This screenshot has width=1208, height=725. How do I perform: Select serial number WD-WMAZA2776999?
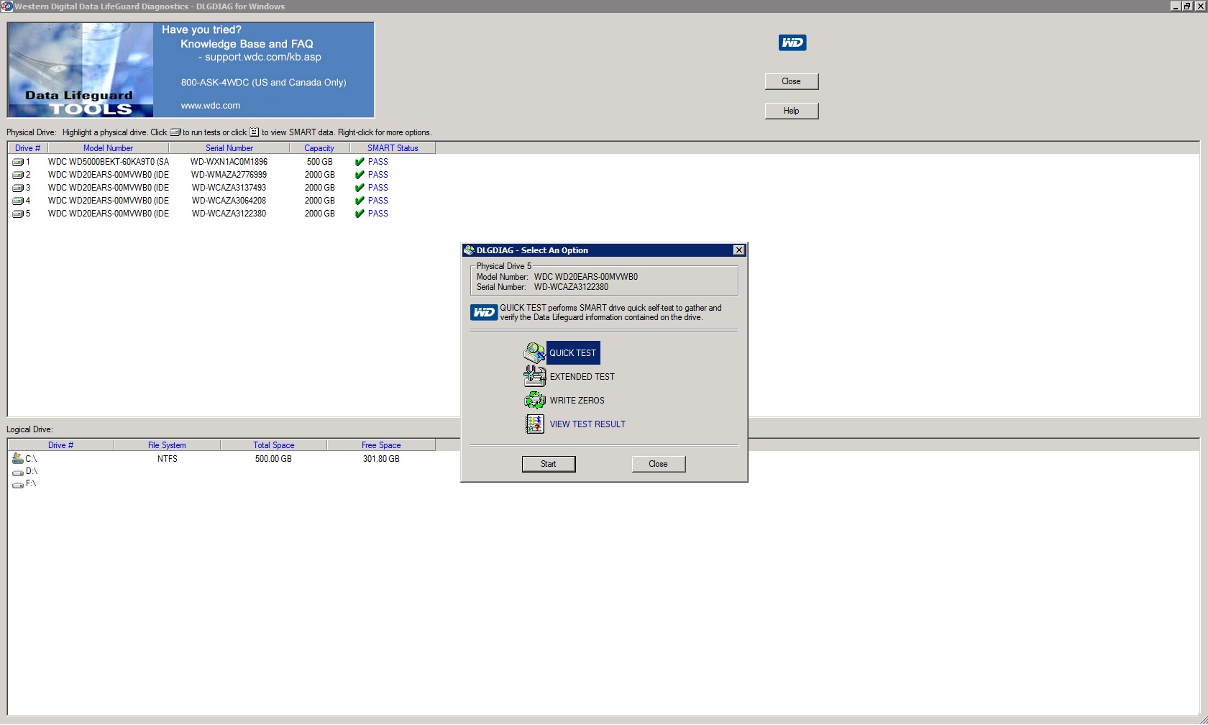229,175
